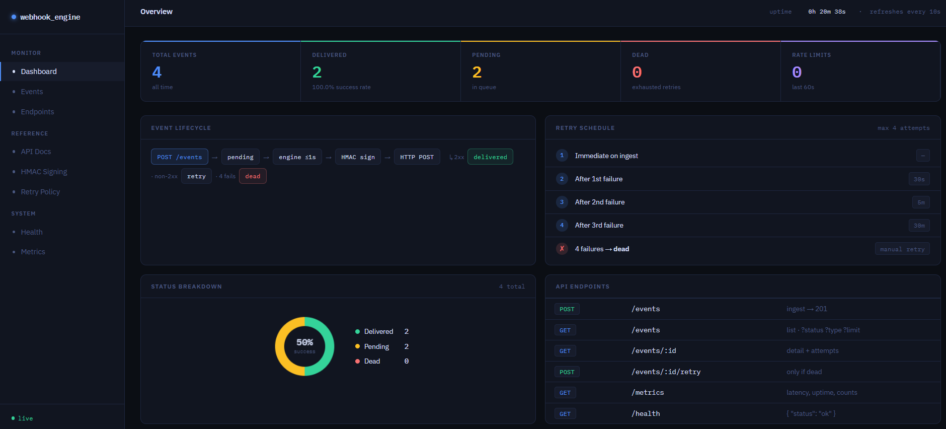The image size is (946, 429).
Task: Click the webhook_engine logo dot
Action: 14,17
